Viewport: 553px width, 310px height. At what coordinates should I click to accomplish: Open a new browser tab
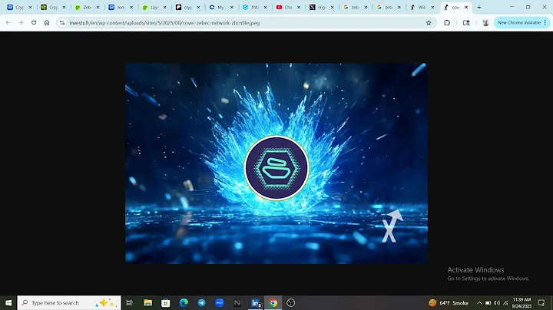tap(479, 7)
